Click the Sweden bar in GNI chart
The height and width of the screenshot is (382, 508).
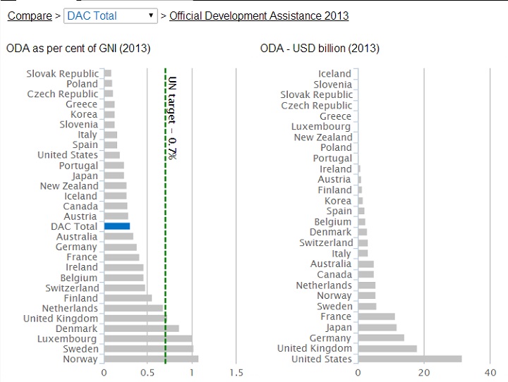point(148,349)
